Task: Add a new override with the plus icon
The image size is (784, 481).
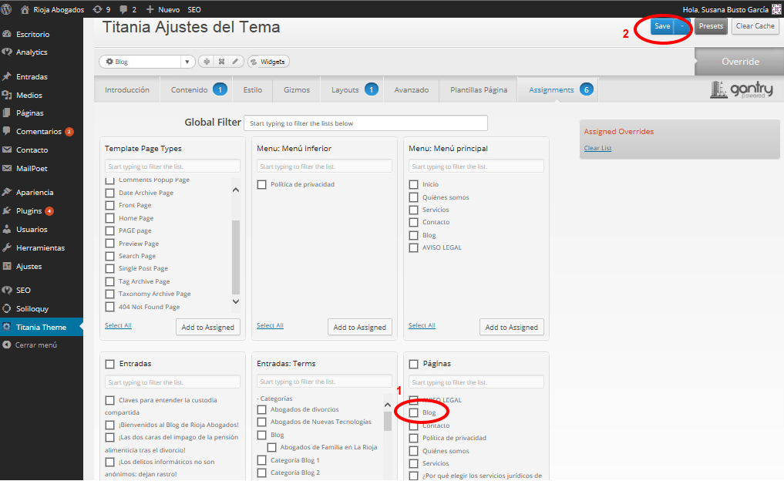Action: pos(206,62)
